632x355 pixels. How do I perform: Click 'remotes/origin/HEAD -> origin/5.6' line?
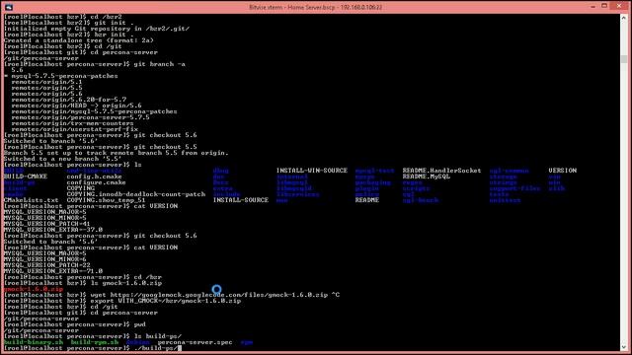click(77, 106)
